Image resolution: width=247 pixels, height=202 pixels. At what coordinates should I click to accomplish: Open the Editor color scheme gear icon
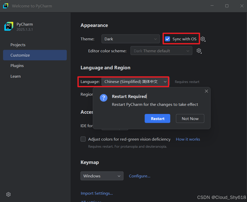(x=199, y=51)
